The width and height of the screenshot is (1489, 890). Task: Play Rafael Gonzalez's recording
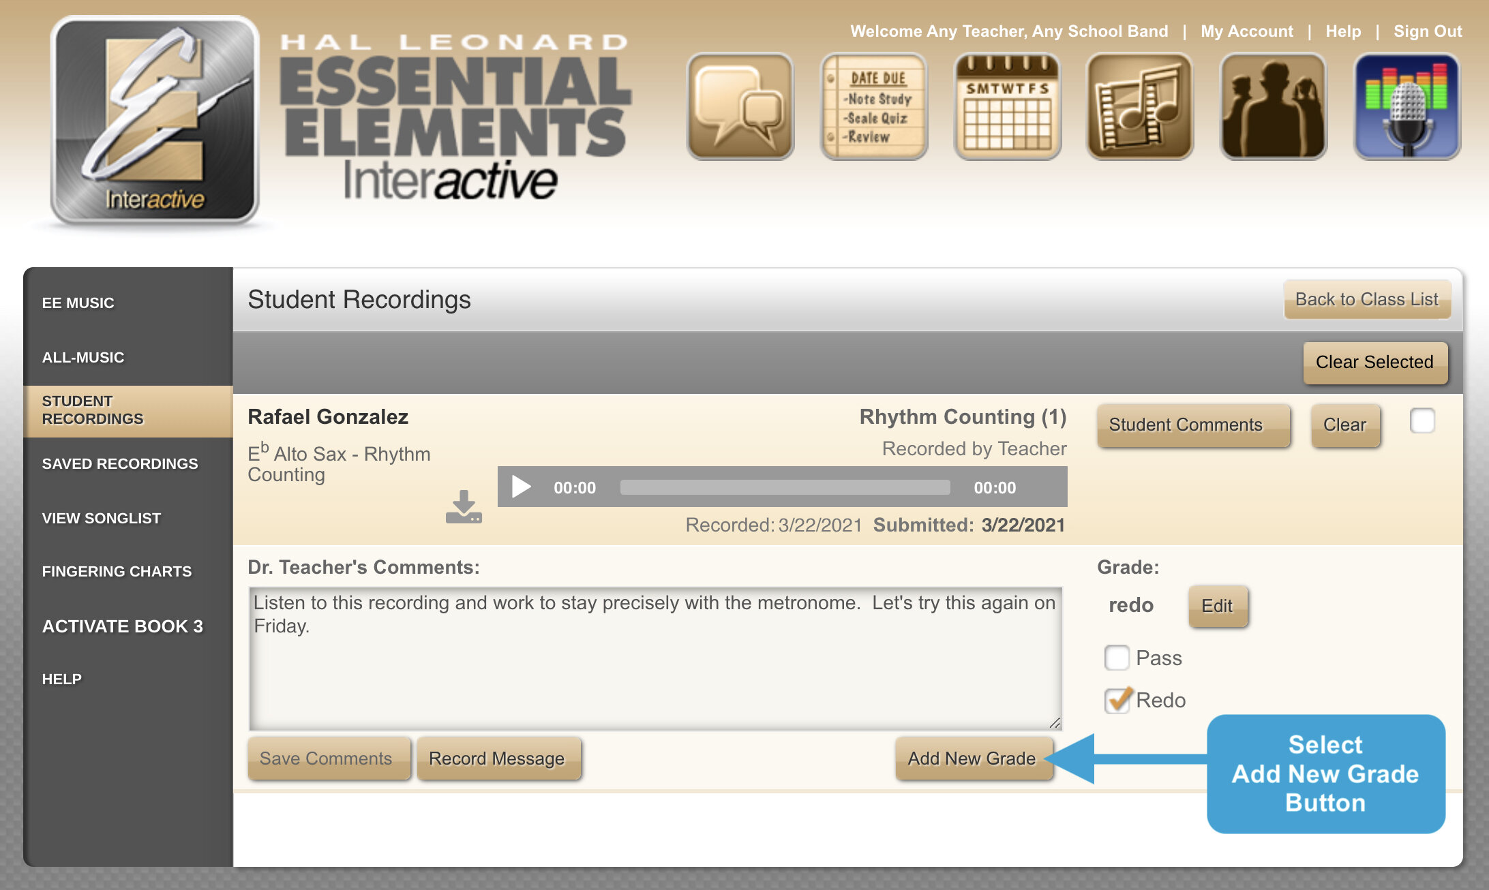coord(522,487)
